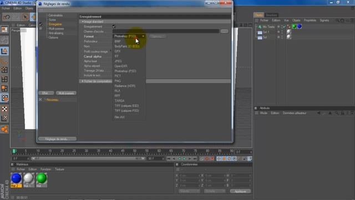Select Options in render settings sidebar
The image size is (355, 200).
[x=53, y=38]
